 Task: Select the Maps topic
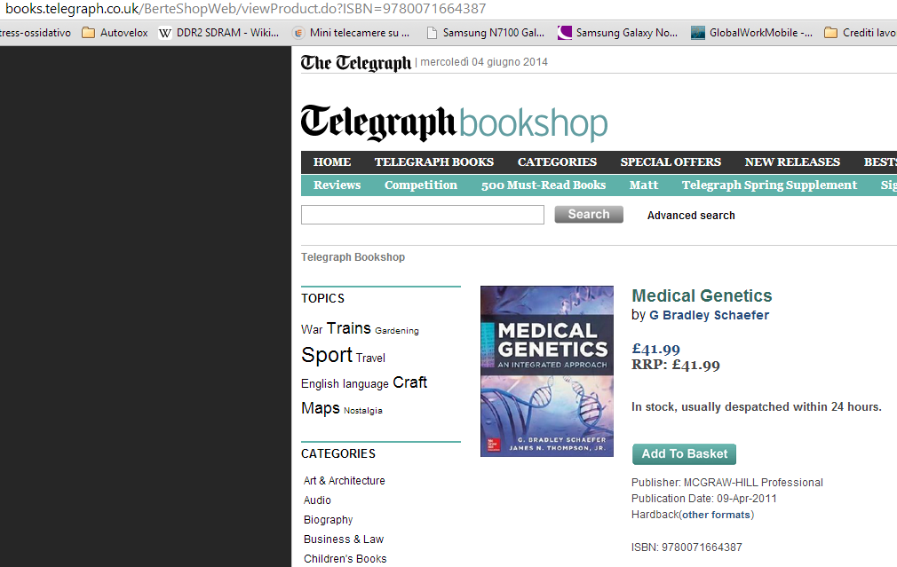pyautogui.click(x=321, y=408)
